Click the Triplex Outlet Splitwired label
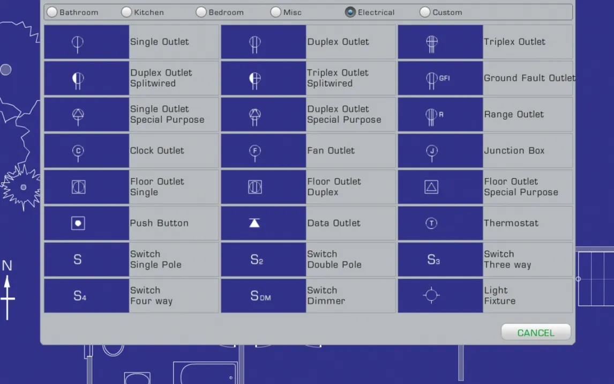Viewport: 614px width, 384px height. [338, 78]
